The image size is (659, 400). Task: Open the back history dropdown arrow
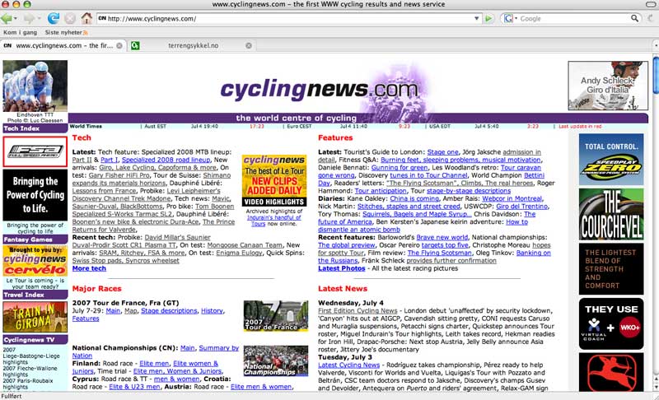(x=16, y=18)
